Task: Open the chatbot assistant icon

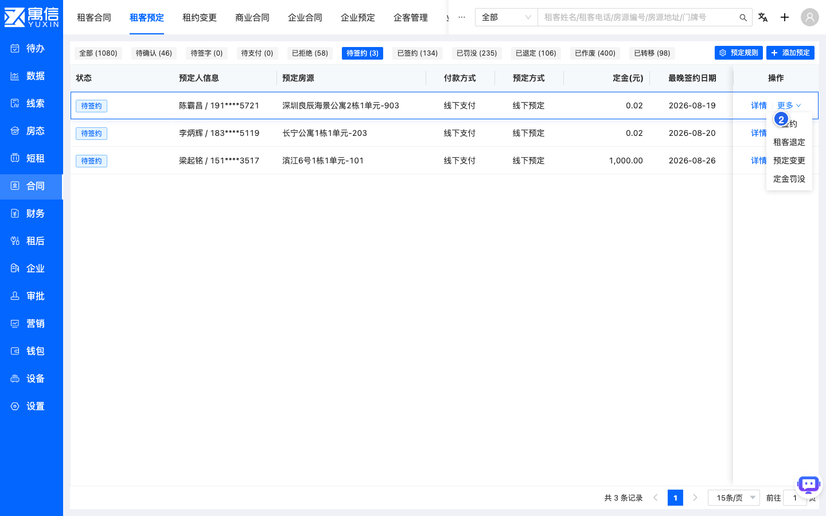Action: (809, 485)
